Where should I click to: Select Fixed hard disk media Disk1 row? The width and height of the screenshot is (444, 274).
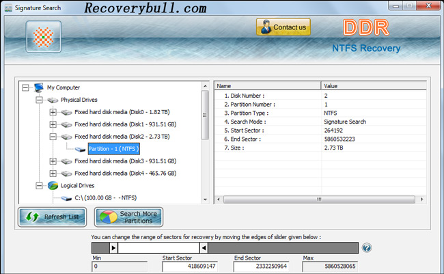pyautogui.click(x=126, y=124)
